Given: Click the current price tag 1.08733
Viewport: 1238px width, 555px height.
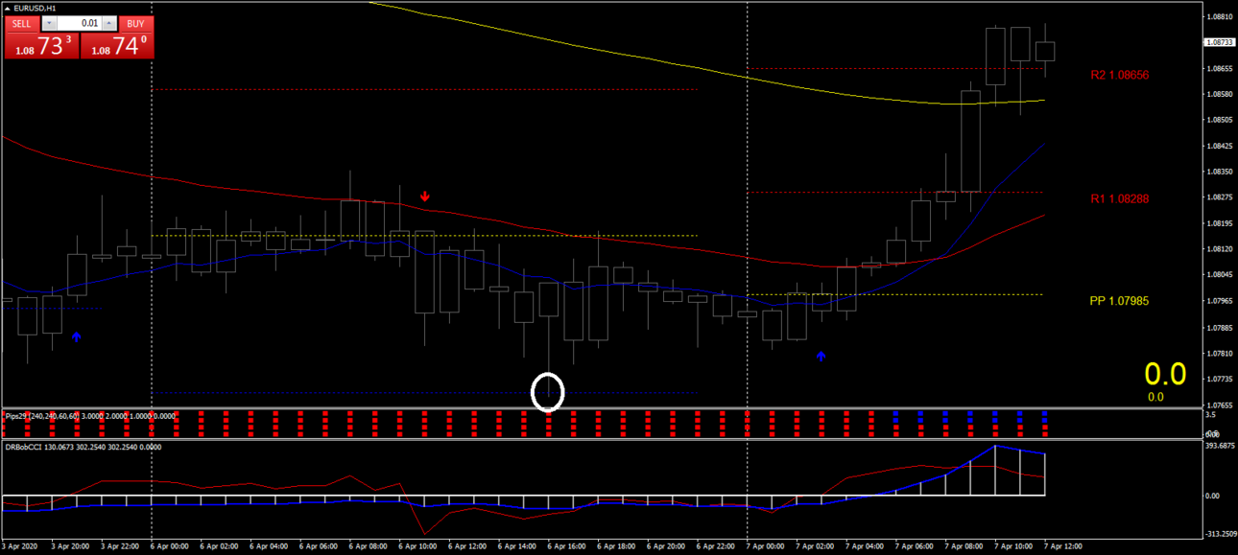Looking at the screenshot, I should click(x=1220, y=42).
